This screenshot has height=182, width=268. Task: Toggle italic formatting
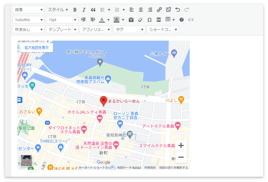(x=84, y=10)
